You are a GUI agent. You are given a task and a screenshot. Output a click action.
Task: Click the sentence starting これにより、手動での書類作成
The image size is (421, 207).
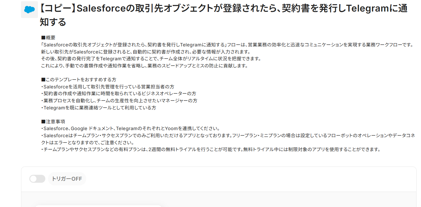click(x=144, y=66)
